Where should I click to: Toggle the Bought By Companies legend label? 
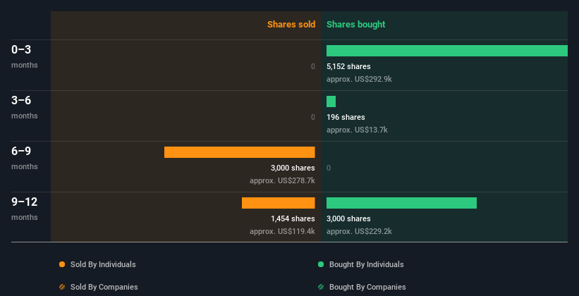(x=367, y=287)
